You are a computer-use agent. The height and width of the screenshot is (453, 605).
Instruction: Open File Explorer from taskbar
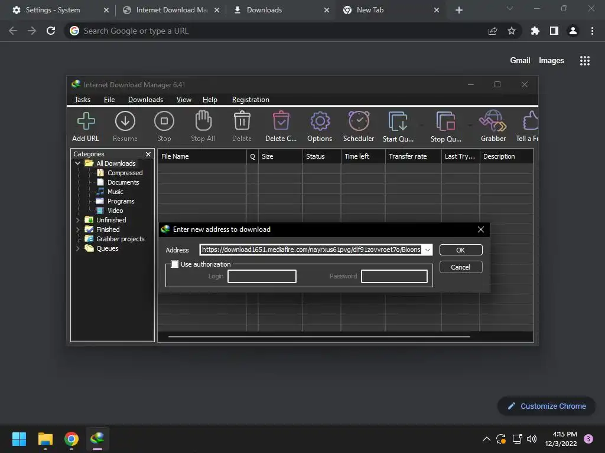45,439
